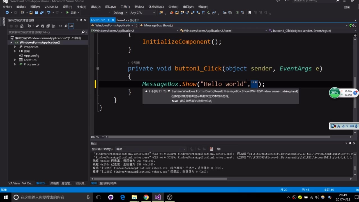Open Microsoft Edge from the taskbar
The height and width of the screenshot is (202, 359).
point(123,197)
